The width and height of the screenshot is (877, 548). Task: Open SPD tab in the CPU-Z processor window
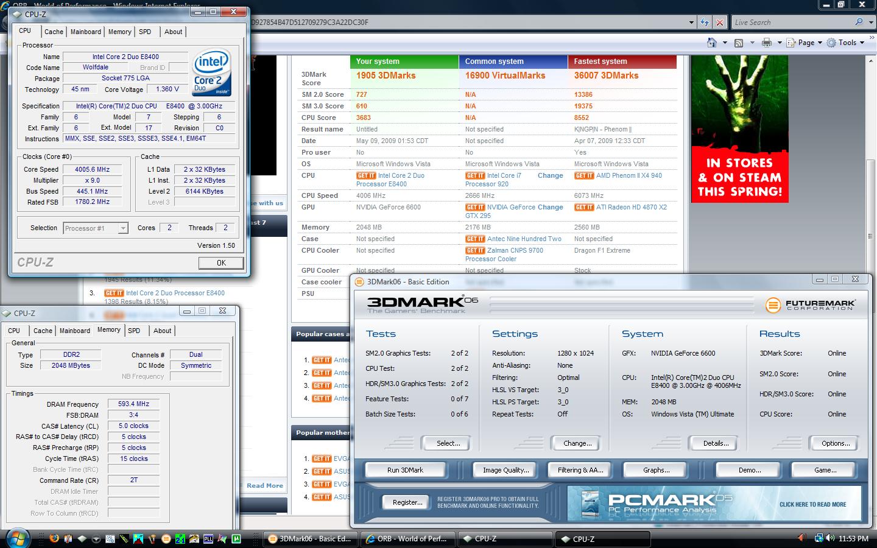(x=145, y=32)
